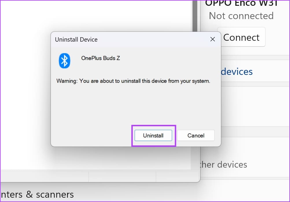
Task: Click the middle segment of the status bar
Action: [x=122, y=176]
